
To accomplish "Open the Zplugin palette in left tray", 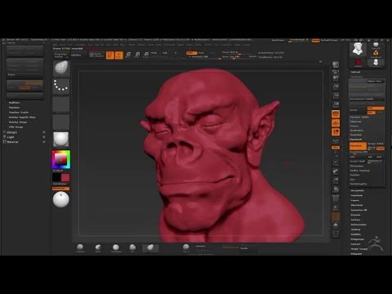I will [11, 132].
